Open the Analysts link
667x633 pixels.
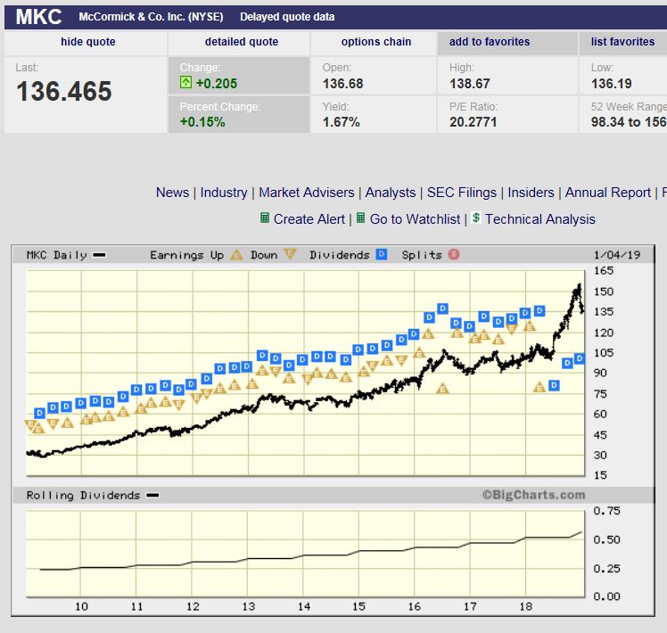pos(390,193)
